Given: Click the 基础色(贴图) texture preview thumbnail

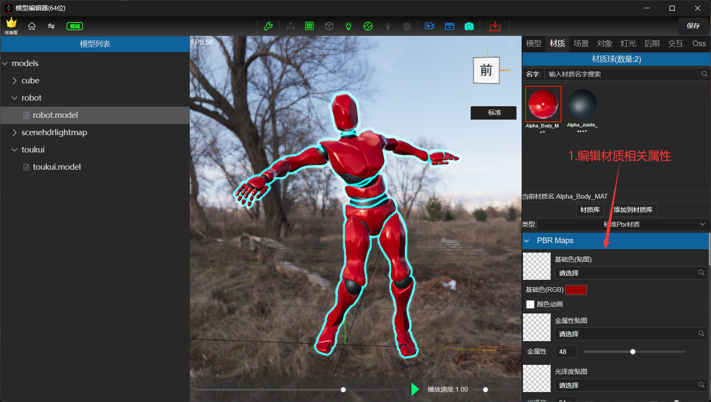Looking at the screenshot, I should point(537,266).
